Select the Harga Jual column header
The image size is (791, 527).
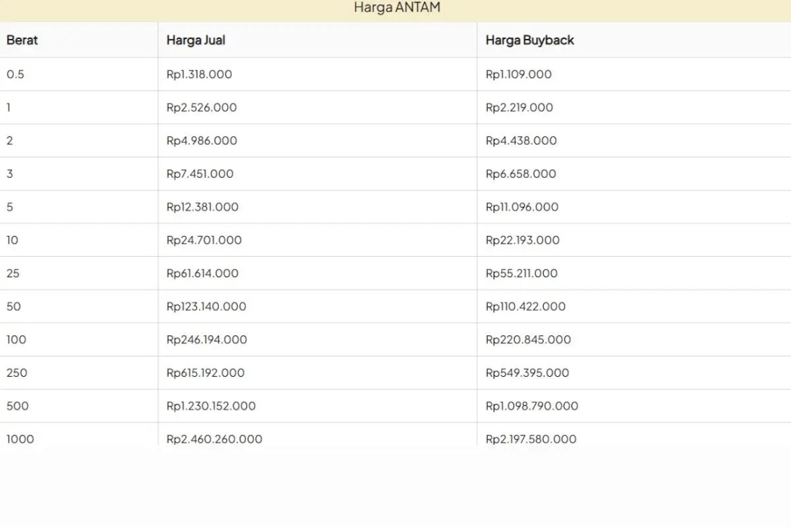(196, 40)
